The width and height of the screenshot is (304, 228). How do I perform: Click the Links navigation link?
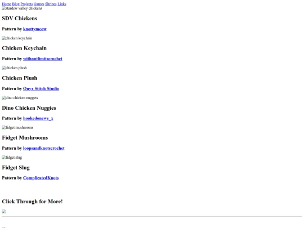point(62,4)
